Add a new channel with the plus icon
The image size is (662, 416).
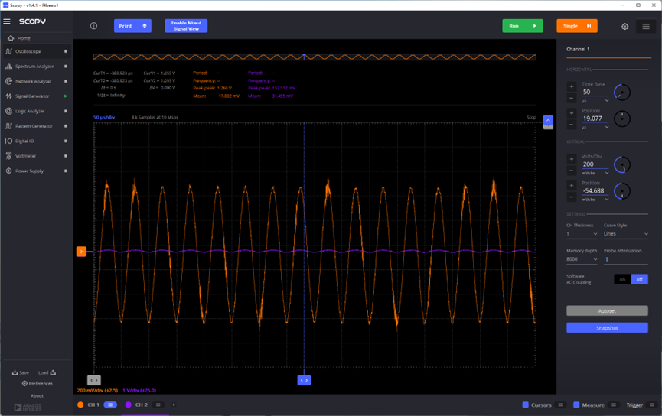point(174,405)
